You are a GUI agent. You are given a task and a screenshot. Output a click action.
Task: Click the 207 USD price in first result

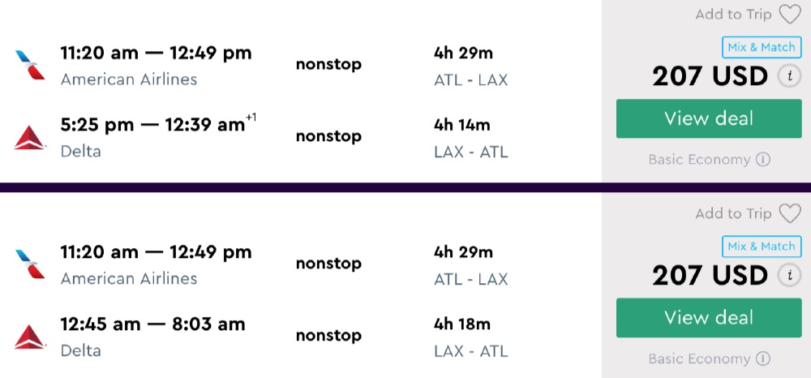point(710,76)
